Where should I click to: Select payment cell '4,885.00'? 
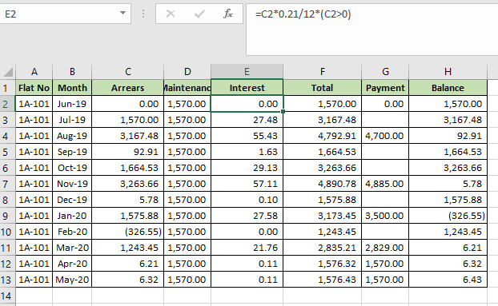click(x=385, y=184)
